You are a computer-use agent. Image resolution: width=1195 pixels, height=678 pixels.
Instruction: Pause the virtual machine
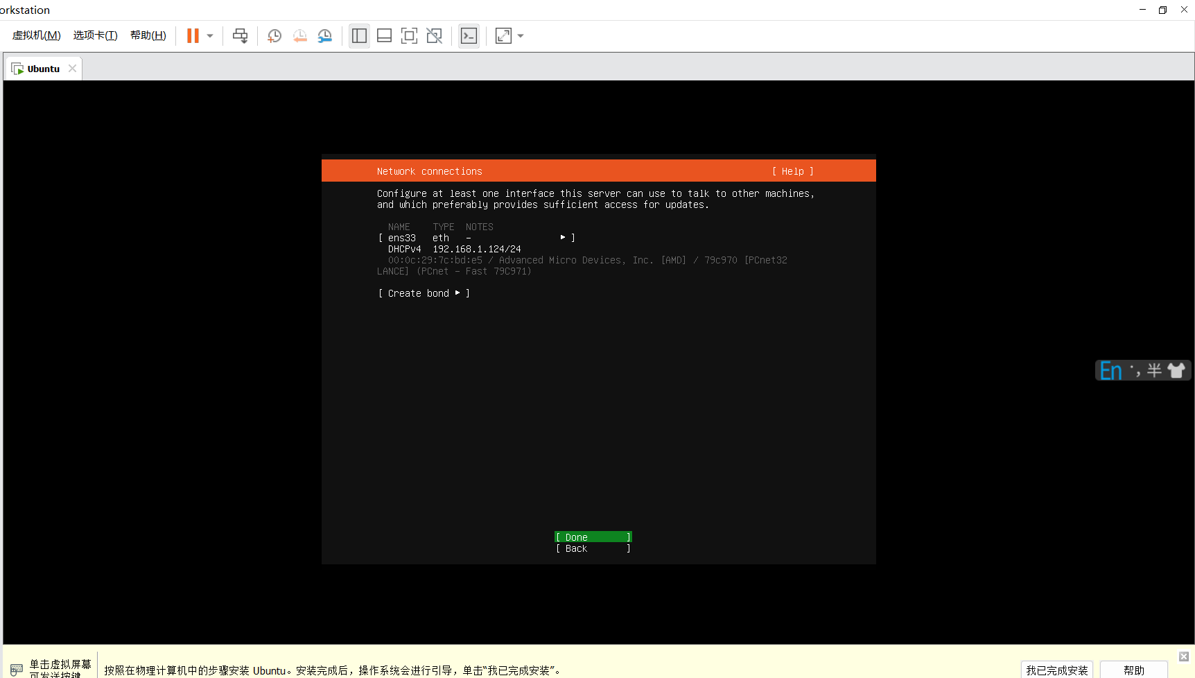pyautogui.click(x=193, y=35)
